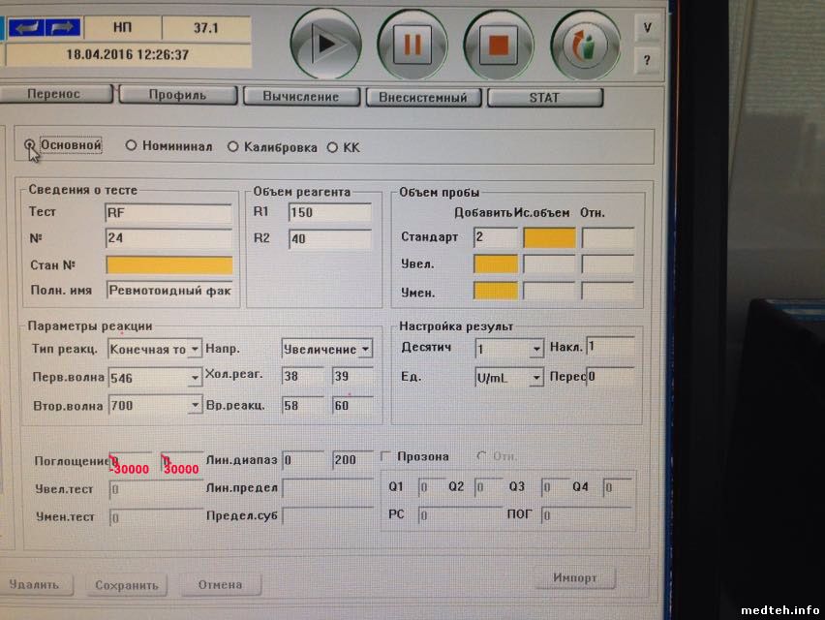Viewport: 825px width, 620px height.
Task: Click the back arrow navigation icon
Action: point(29,28)
